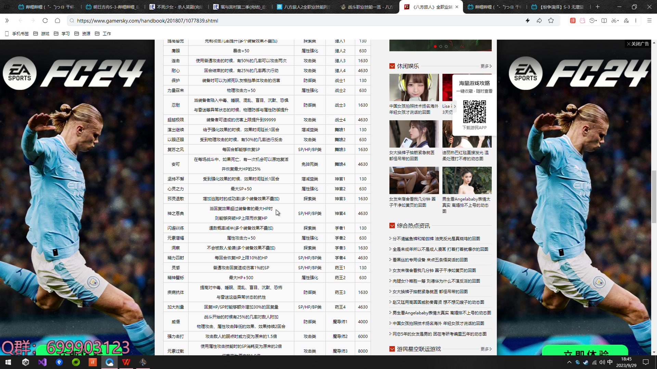Open news link 全是未成年所以不是成人漫画
Image resolution: width=657 pixels, height=369 pixels.
coord(440,249)
